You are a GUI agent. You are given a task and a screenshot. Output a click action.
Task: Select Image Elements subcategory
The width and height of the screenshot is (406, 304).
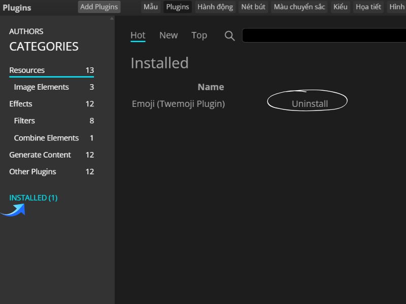(x=54, y=87)
